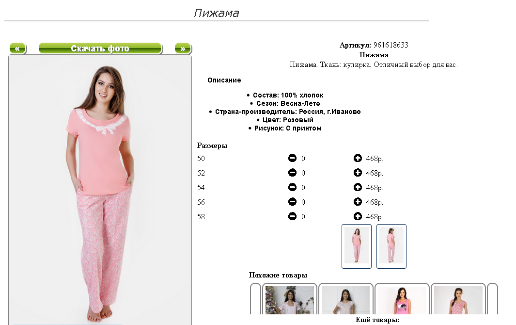Screen dimensions: 516x325
Task: Decrease quantity for size 56
Action: coord(292,202)
